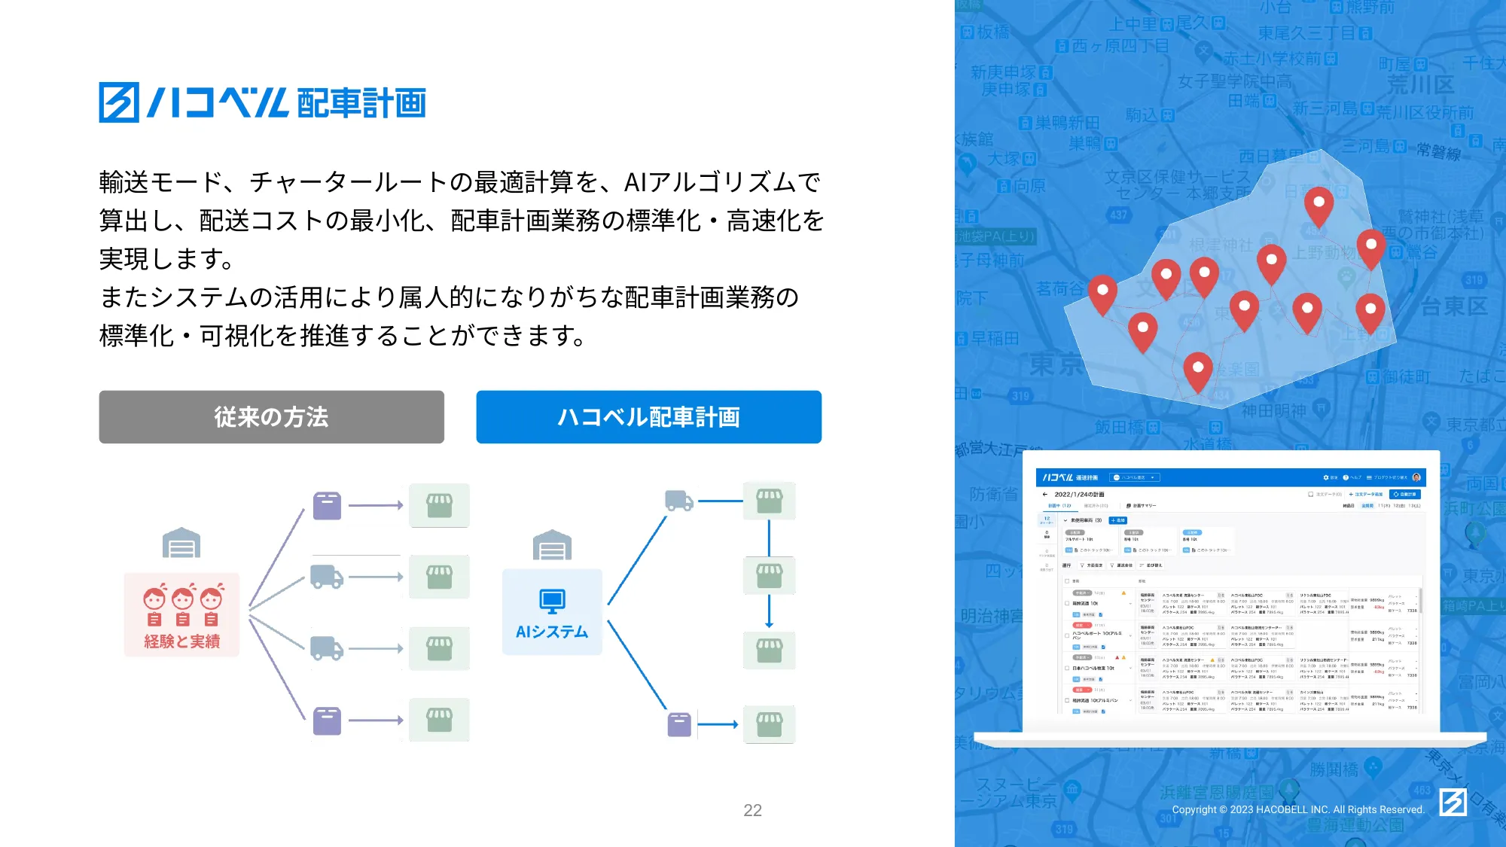The height and width of the screenshot is (847, 1506).
Task: Select the warehouse icon above AIシステム
Action: (552, 546)
